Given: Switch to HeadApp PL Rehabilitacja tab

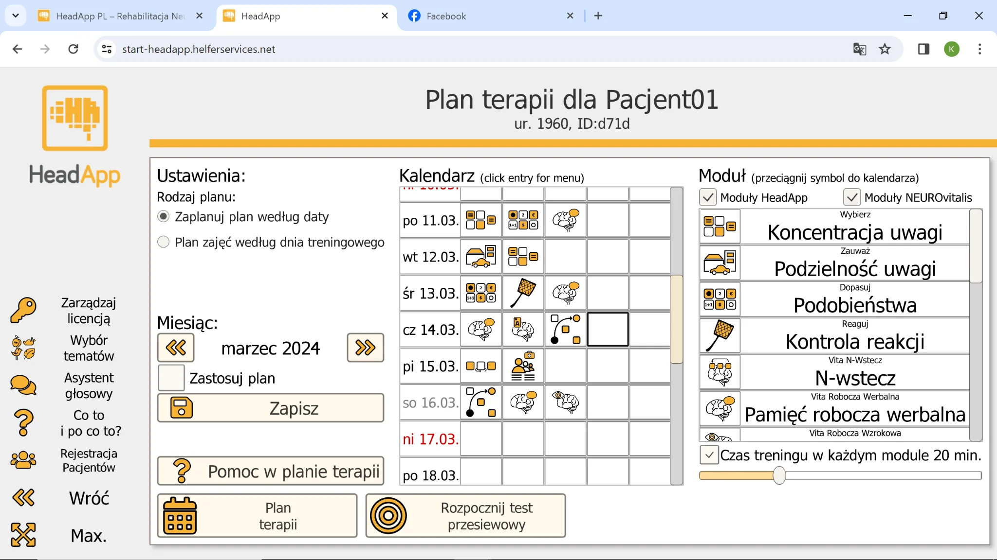Looking at the screenshot, I should (120, 16).
